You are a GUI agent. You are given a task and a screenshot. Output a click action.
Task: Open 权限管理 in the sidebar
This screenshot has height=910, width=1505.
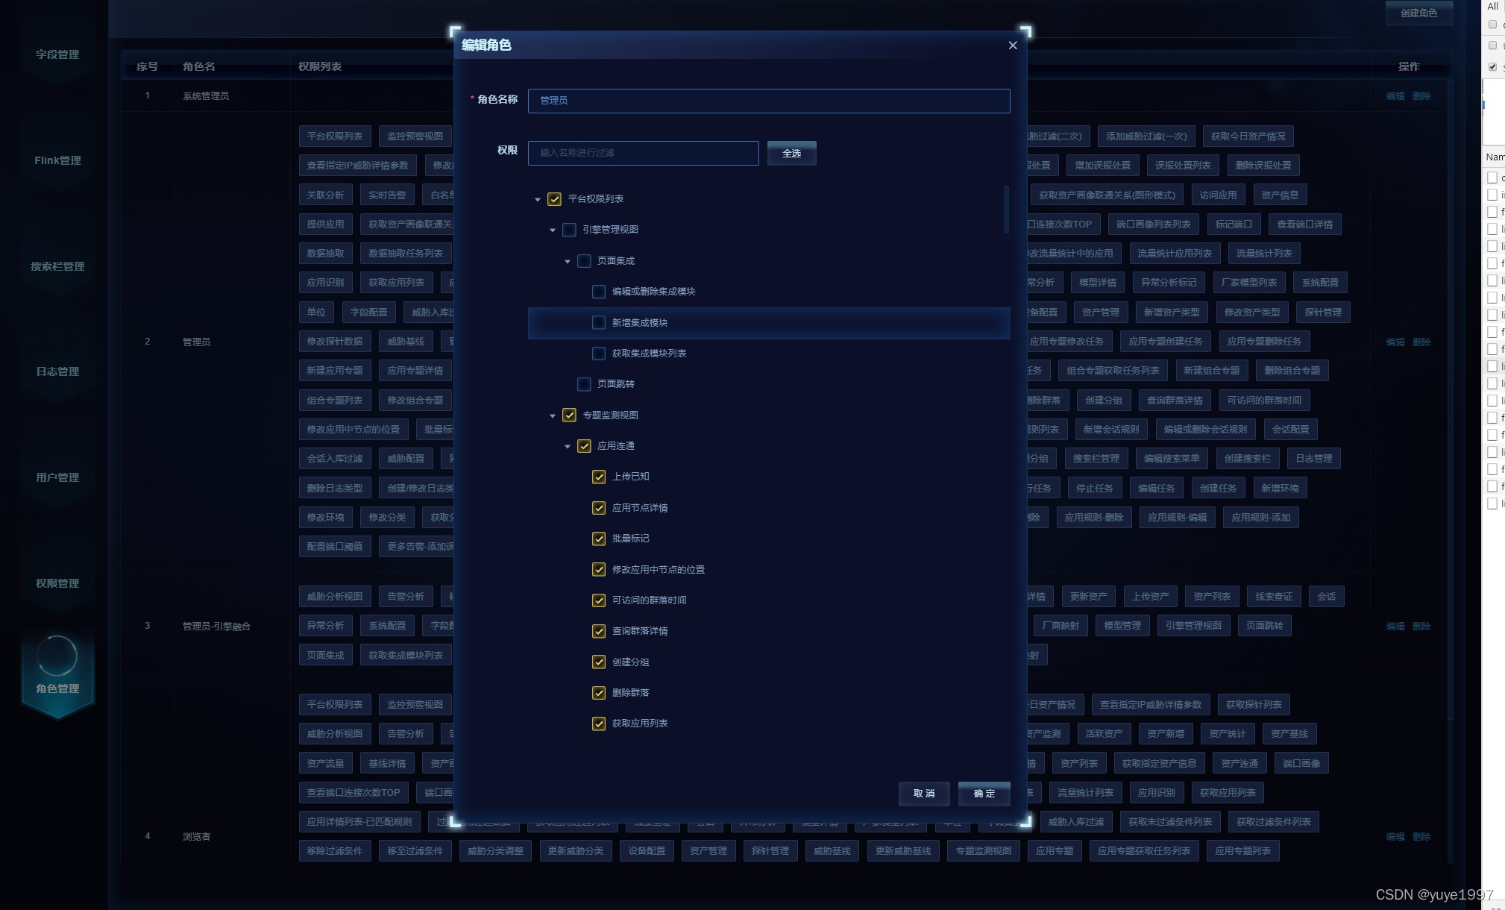point(57,583)
